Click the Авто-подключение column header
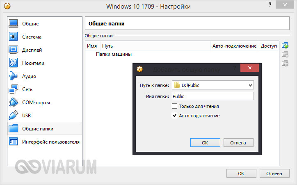 click(x=235, y=46)
